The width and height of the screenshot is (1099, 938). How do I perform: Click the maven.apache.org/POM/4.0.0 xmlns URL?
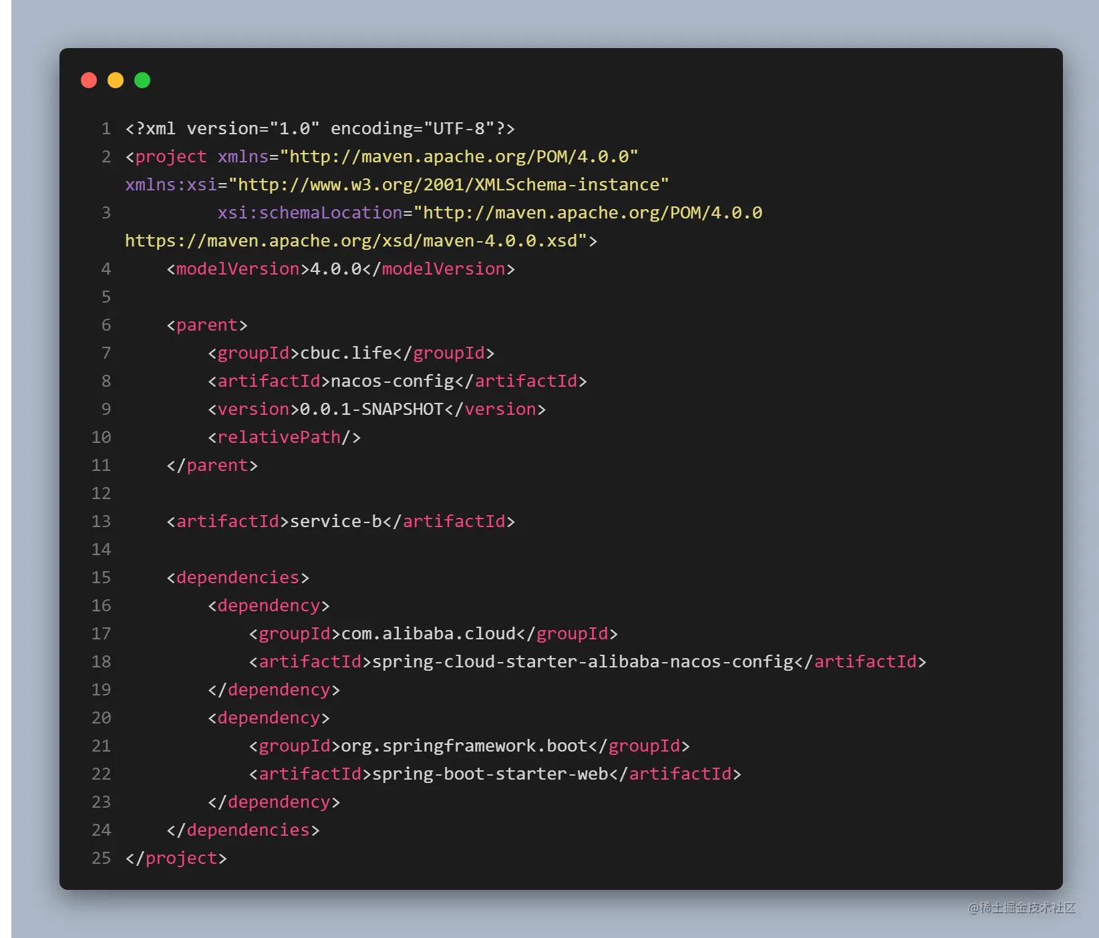pos(459,157)
